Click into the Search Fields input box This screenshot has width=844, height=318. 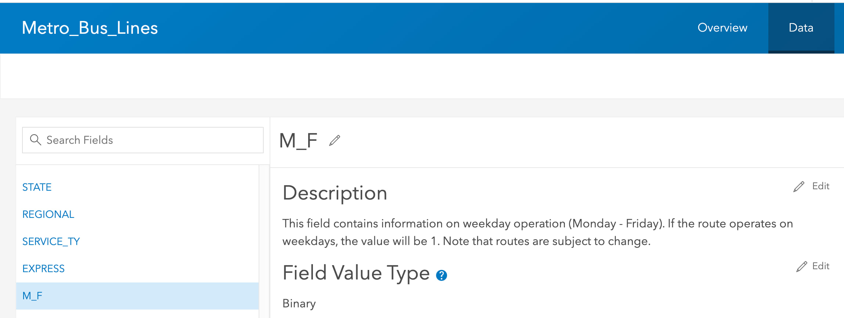pyautogui.click(x=147, y=140)
